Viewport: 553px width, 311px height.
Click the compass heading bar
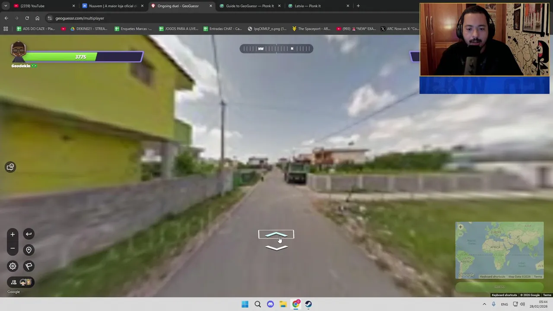click(276, 49)
